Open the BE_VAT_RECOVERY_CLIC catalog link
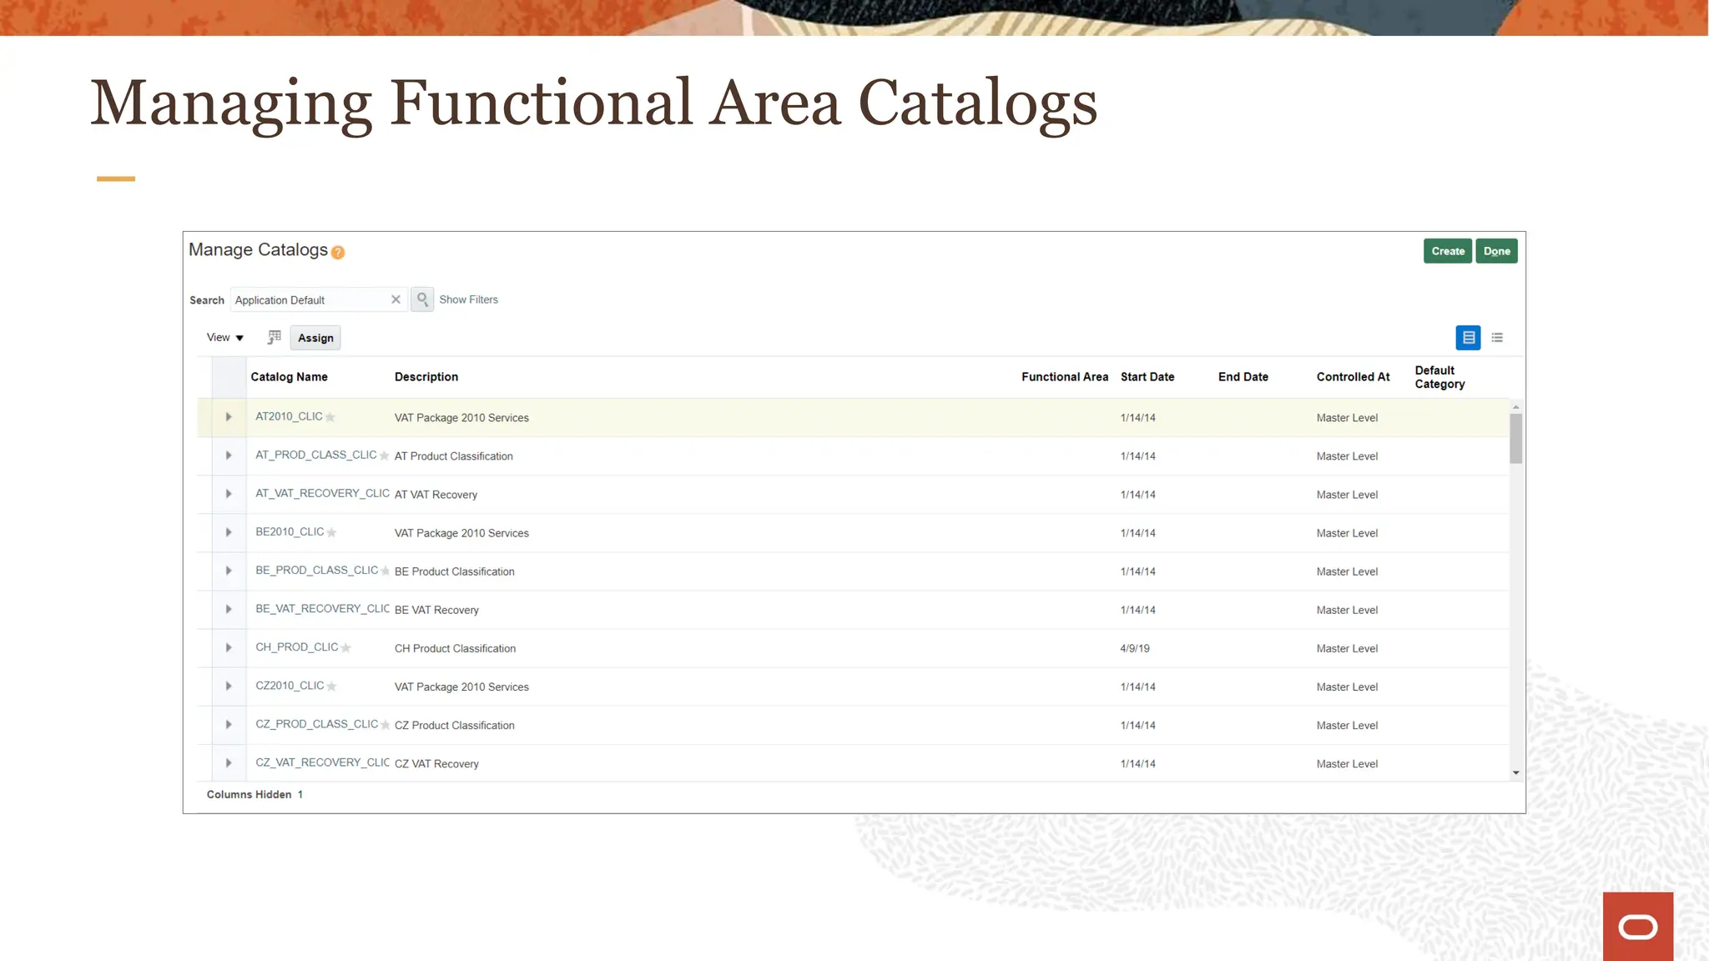This screenshot has height=961, width=1709. click(x=322, y=608)
